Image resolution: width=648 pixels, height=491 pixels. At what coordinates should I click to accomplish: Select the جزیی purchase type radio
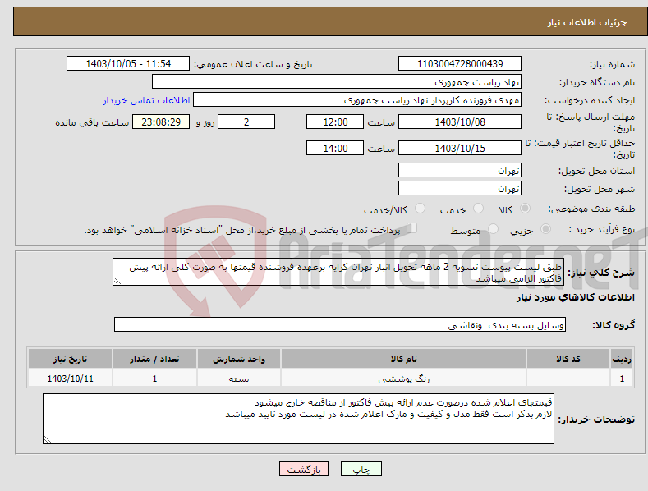(545, 228)
